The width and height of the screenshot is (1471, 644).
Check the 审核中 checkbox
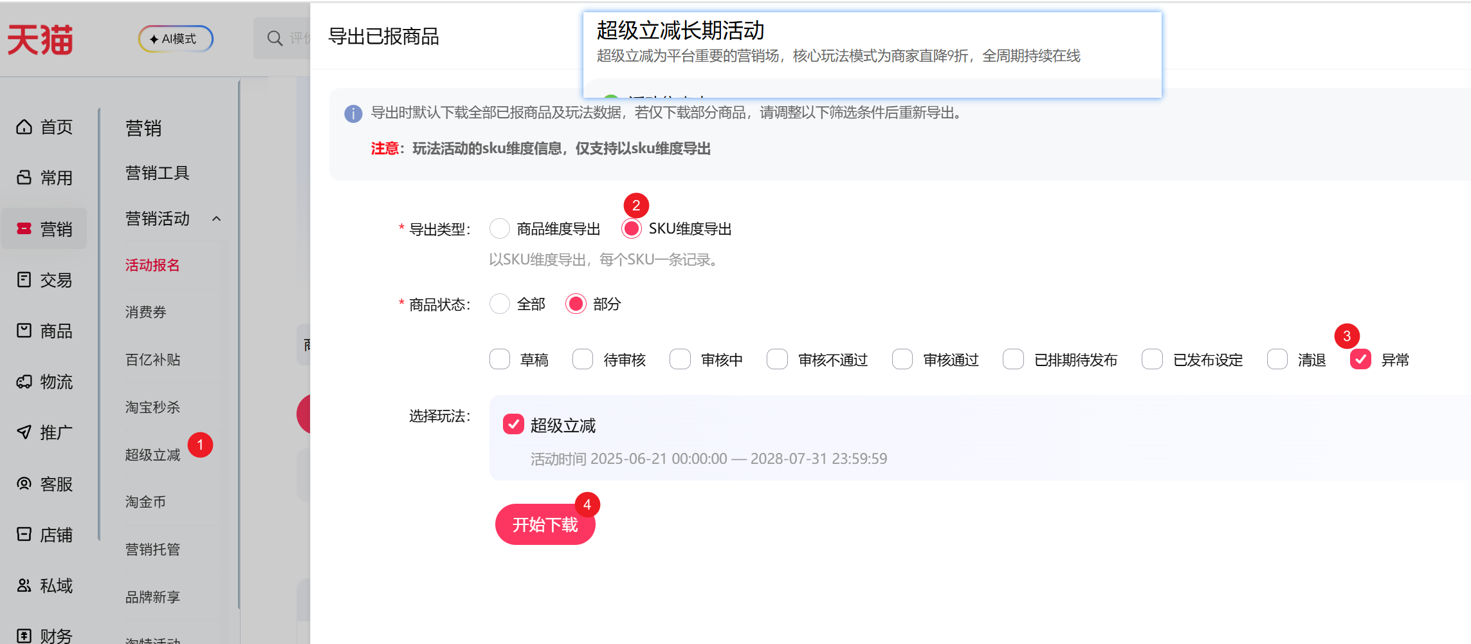[x=680, y=359]
